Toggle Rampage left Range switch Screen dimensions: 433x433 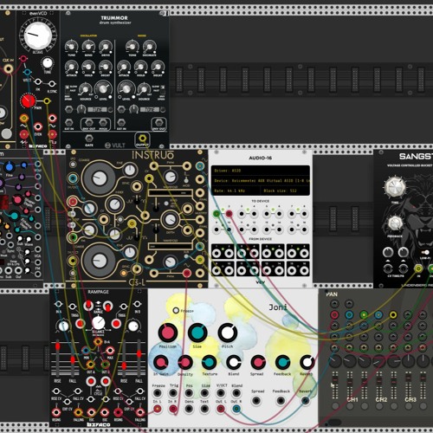88,306
